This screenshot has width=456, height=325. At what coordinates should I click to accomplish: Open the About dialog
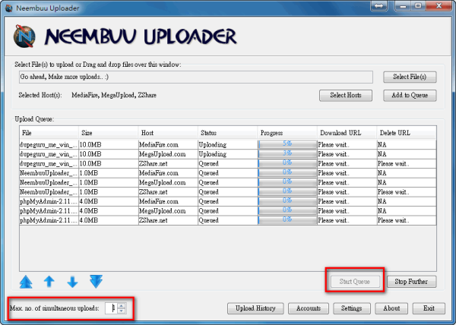(391, 308)
